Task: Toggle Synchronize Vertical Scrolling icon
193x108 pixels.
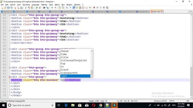Action: point(59,7)
